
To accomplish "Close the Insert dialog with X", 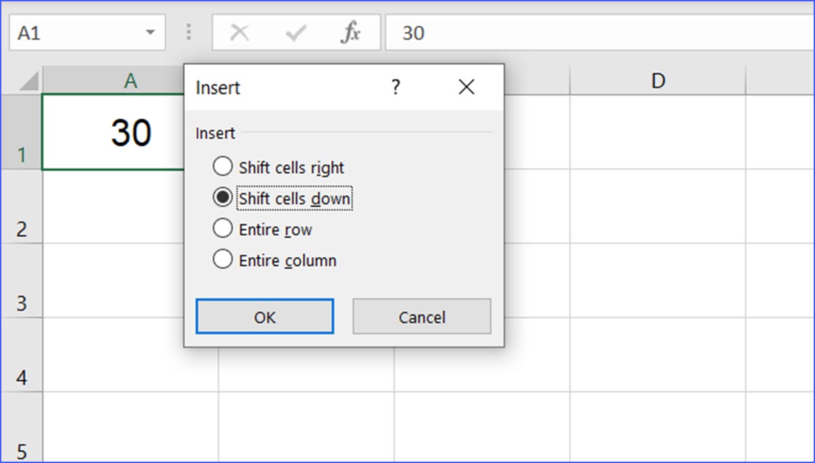I will coord(466,87).
